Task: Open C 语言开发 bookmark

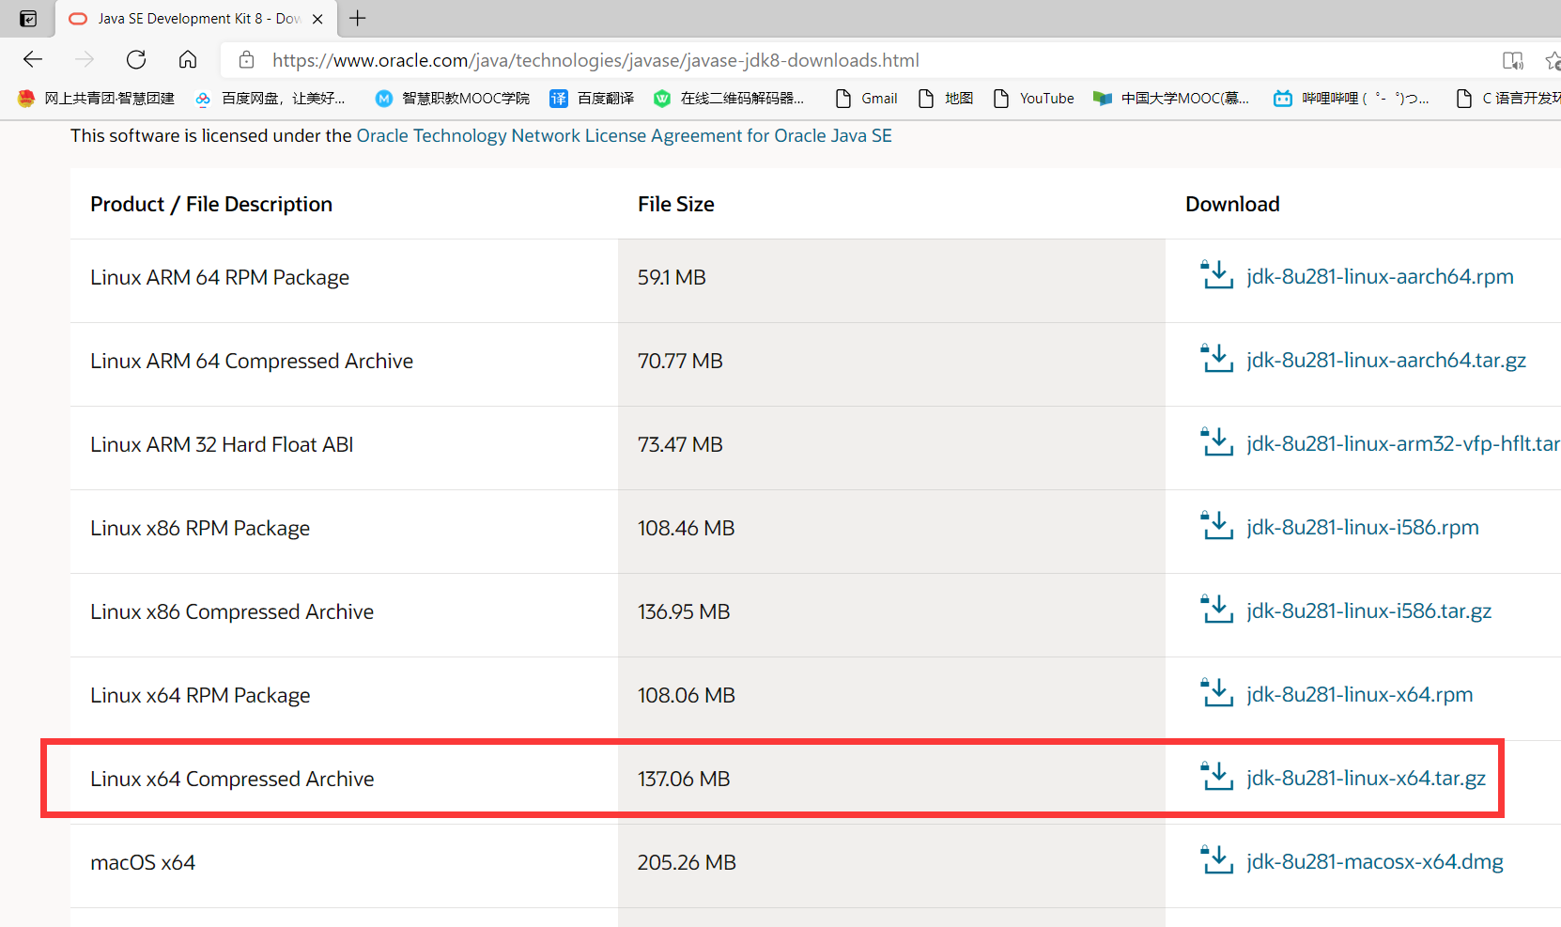Action: 1507,99
